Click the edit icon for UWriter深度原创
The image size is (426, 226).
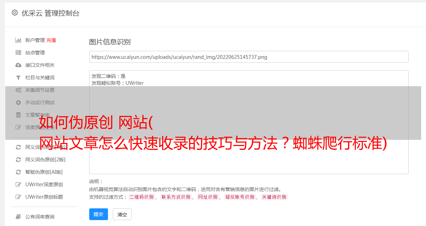(x=18, y=184)
